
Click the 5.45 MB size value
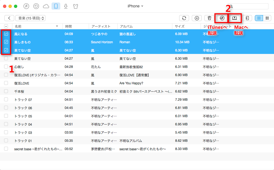click(x=181, y=132)
